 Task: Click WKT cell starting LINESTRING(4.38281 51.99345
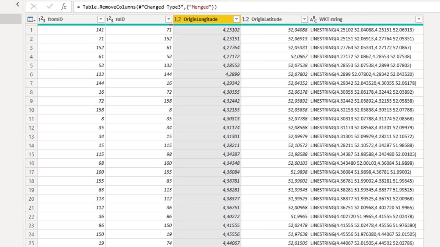[366, 190]
